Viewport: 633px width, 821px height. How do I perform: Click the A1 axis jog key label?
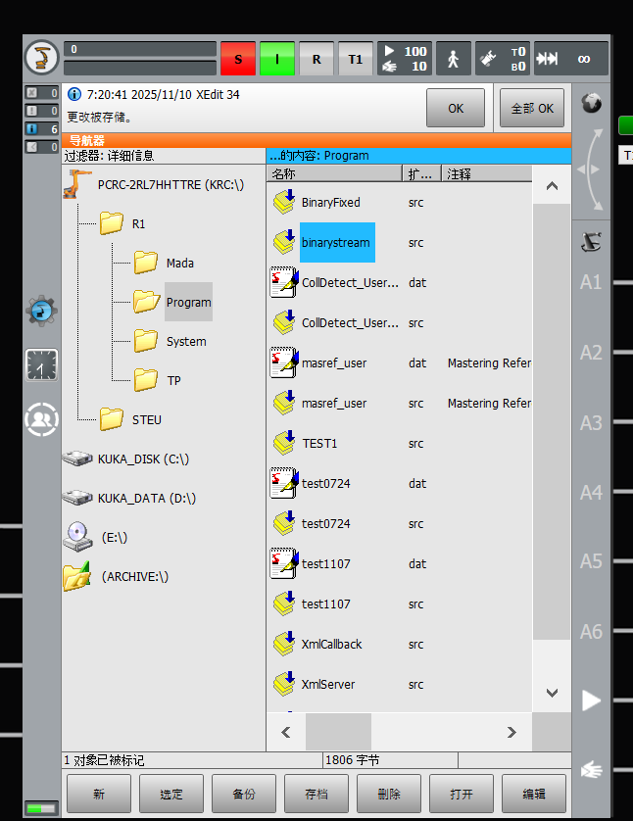(591, 282)
